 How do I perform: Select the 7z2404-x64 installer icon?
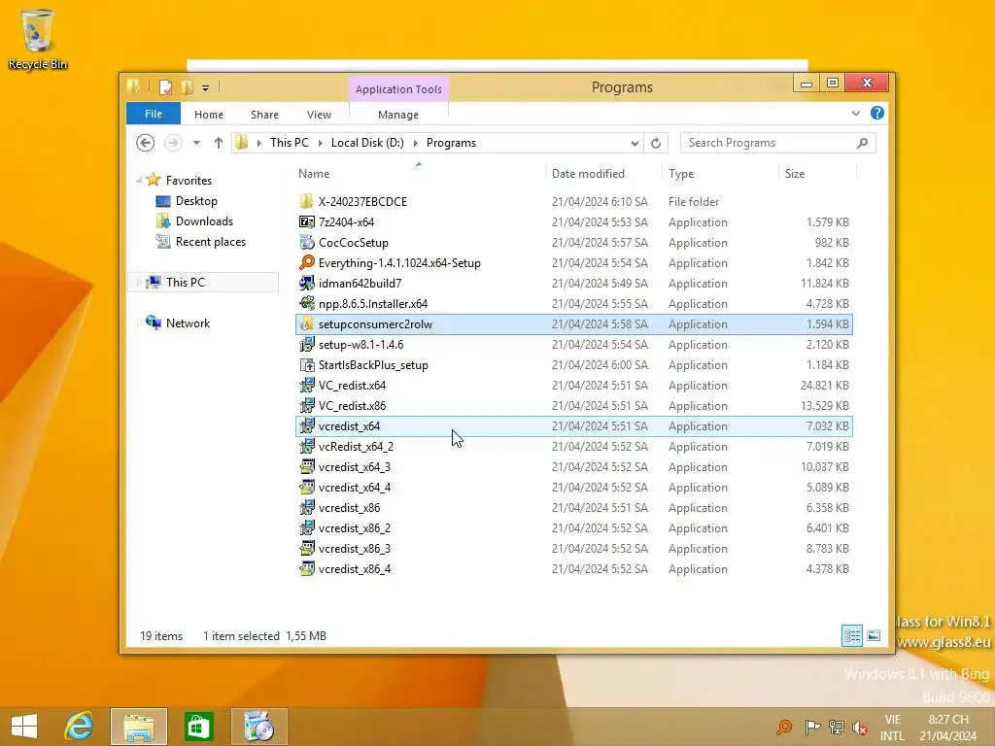click(306, 222)
